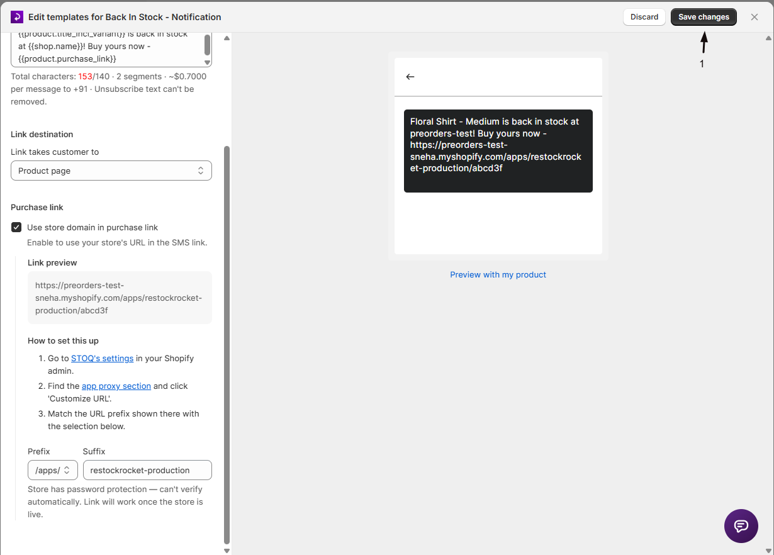Click Preview with my product link
774x555 pixels.
click(498, 274)
